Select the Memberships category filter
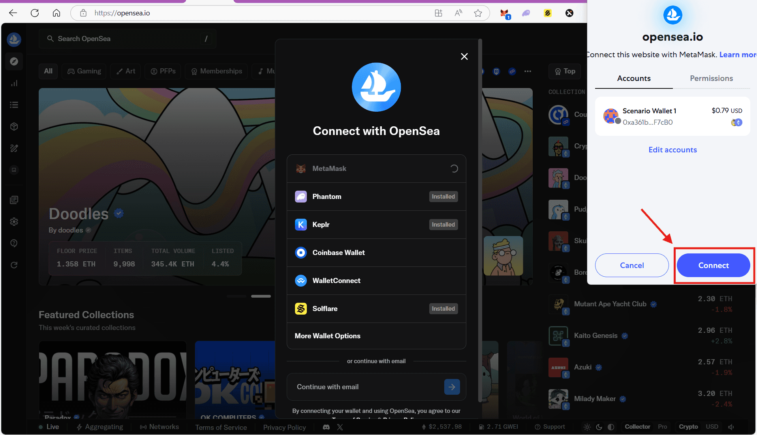The width and height of the screenshot is (757, 435). click(216, 71)
